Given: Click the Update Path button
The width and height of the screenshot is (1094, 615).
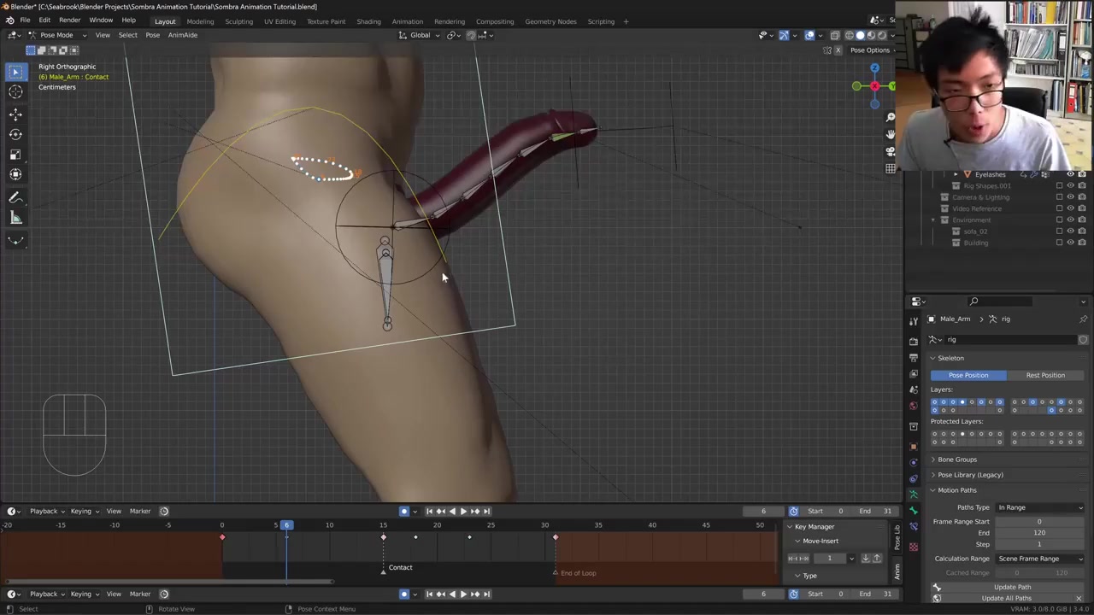Looking at the screenshot, I should pyautogui.click(x=1012, y=587).
